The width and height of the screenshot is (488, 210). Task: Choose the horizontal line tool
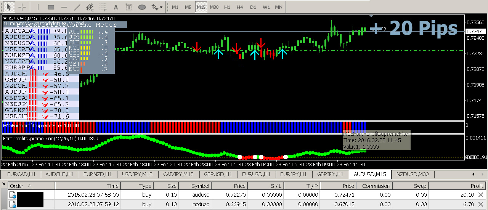click(x=64, y=6)
